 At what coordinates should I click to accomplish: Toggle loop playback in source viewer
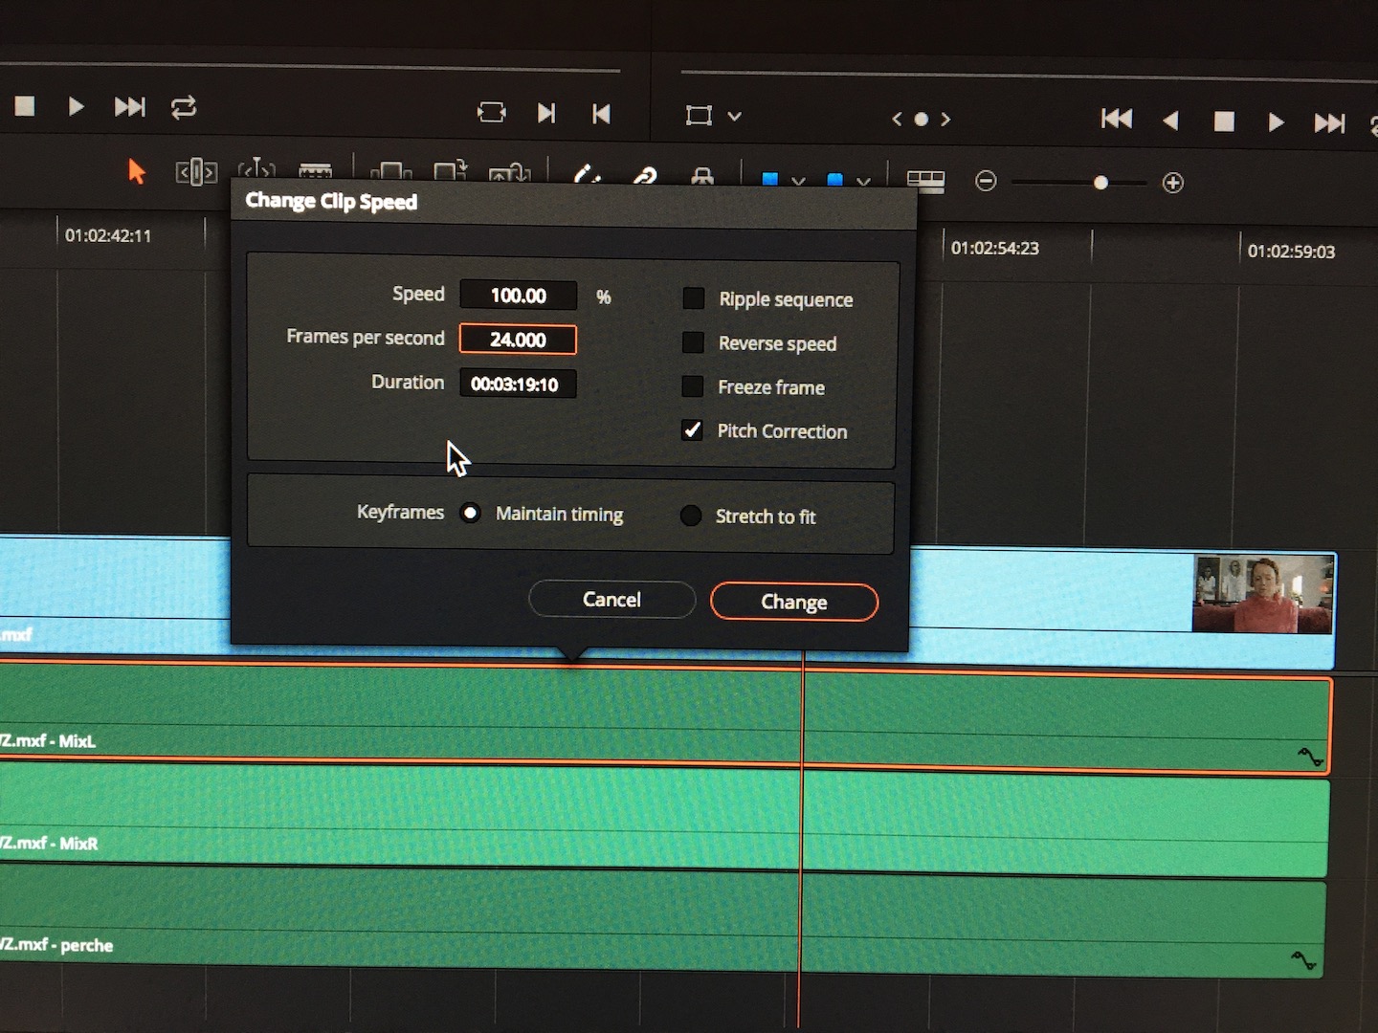click(x=184, y=107)
